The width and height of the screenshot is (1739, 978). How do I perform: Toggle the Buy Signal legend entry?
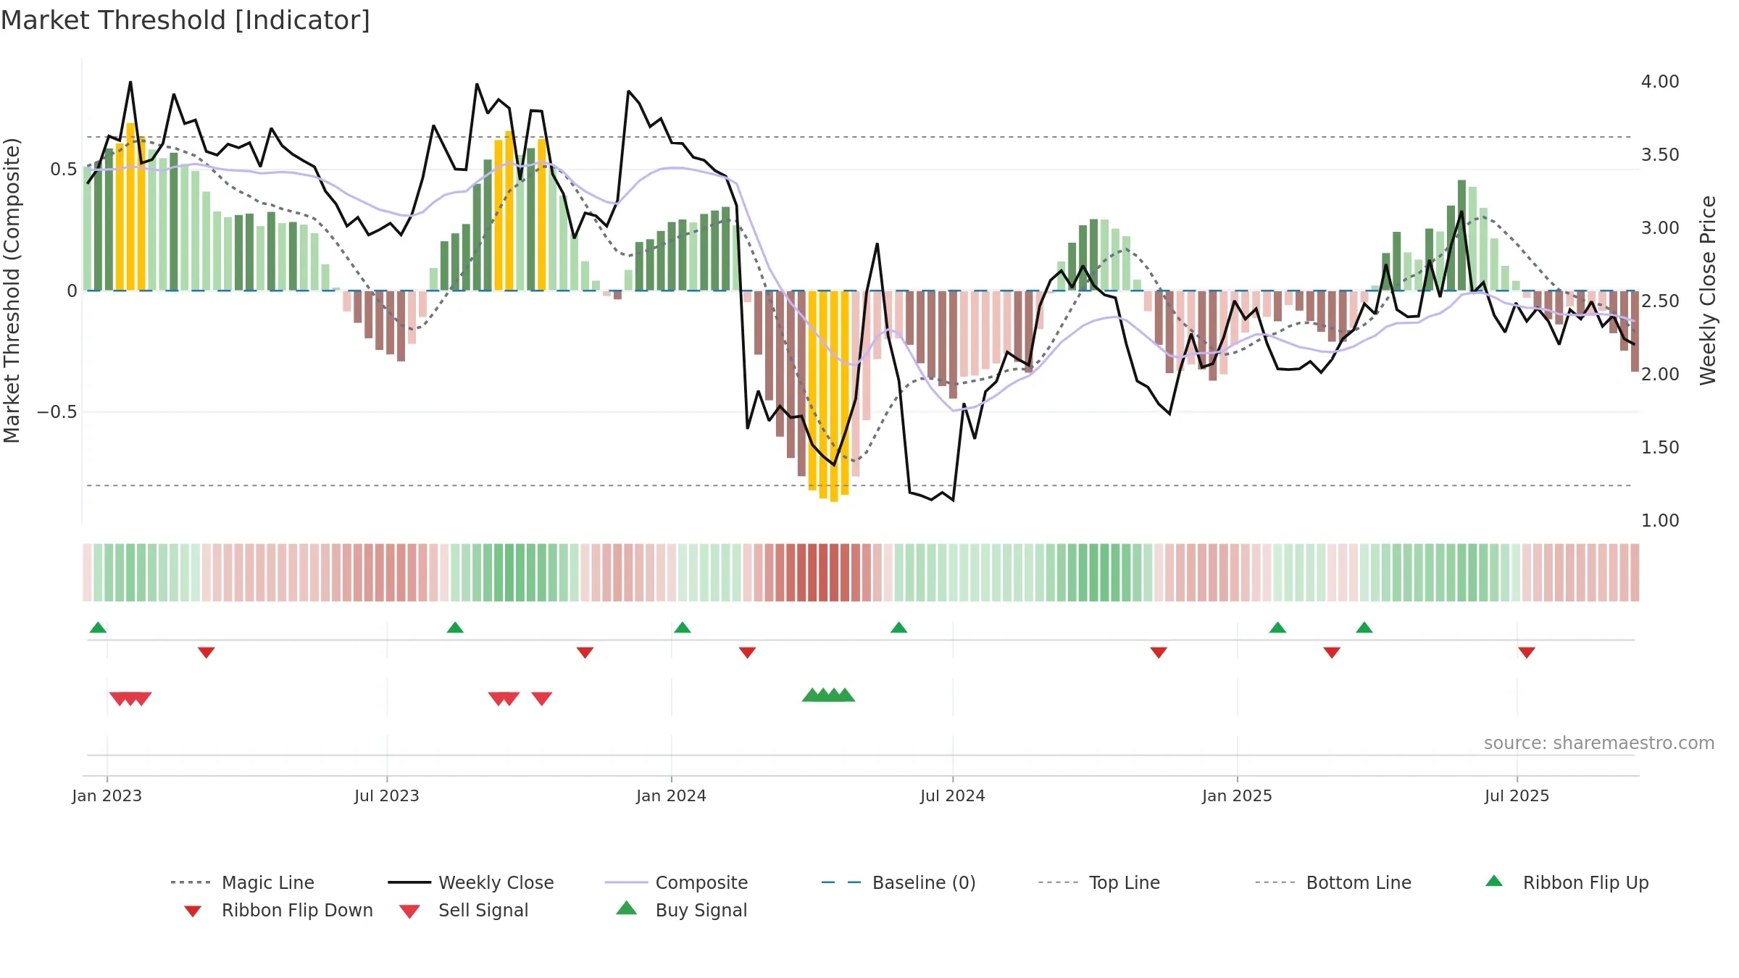tap(681, 910)
